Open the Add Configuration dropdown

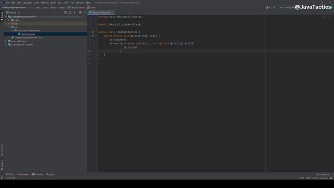(287, 7)
